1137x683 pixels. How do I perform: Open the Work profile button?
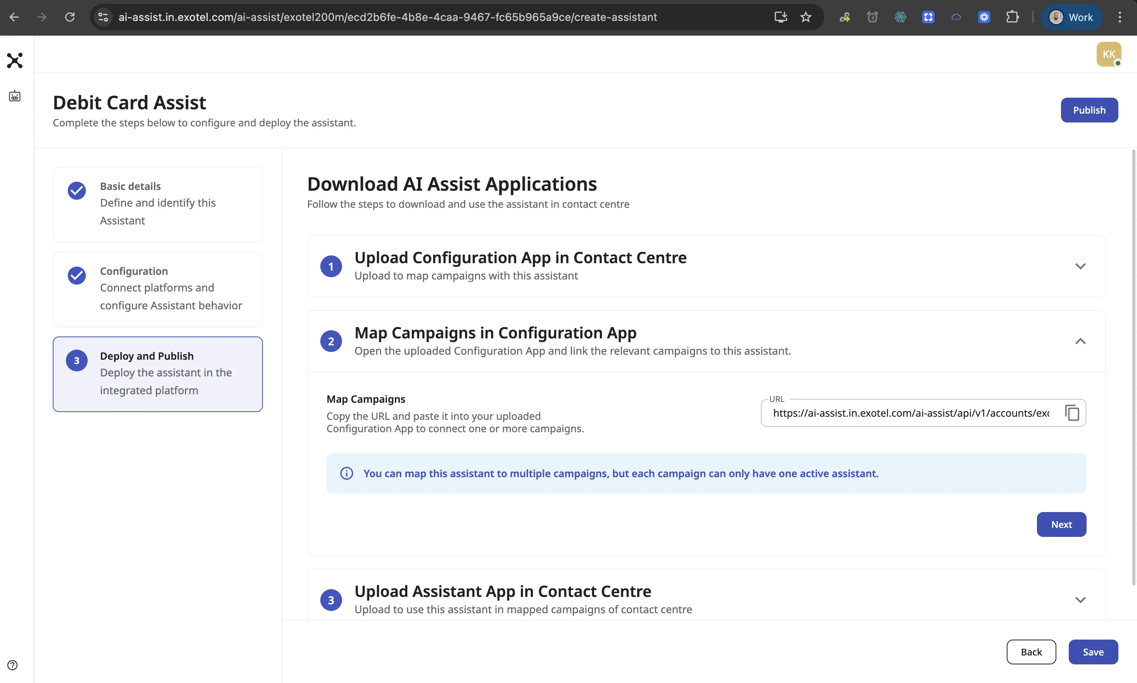1071,17
